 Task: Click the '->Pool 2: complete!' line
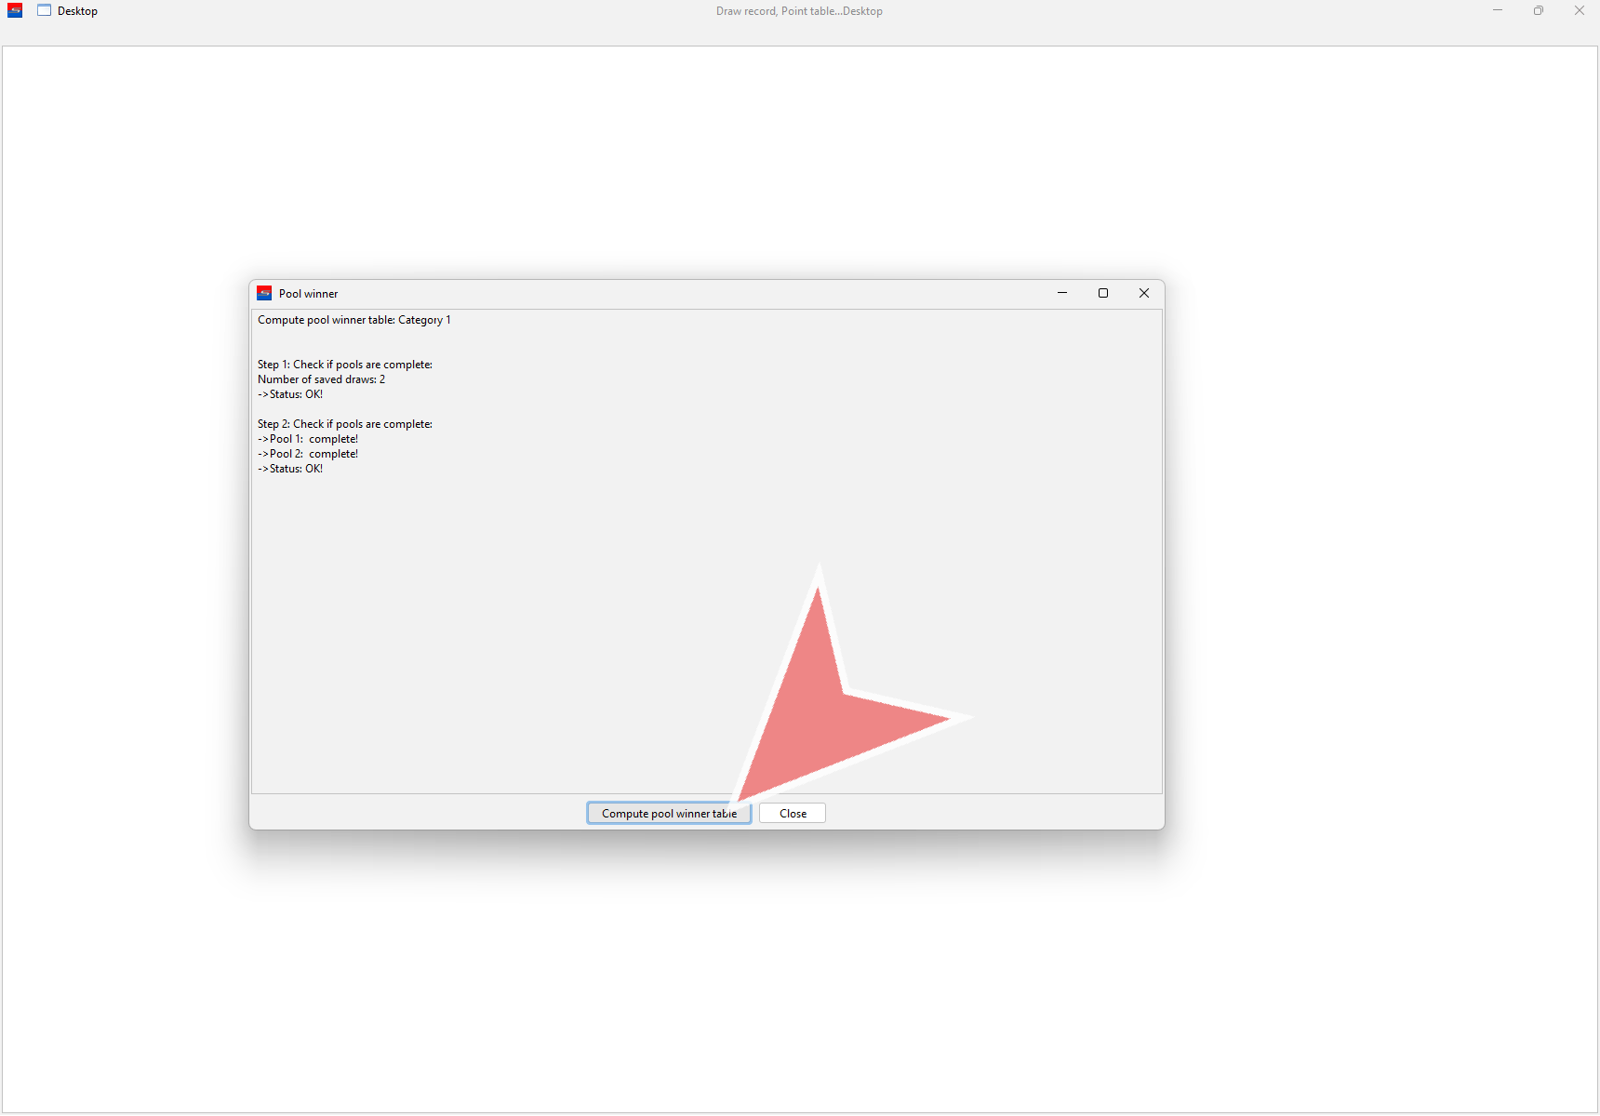pyautogui.click(x=308, y=454)
